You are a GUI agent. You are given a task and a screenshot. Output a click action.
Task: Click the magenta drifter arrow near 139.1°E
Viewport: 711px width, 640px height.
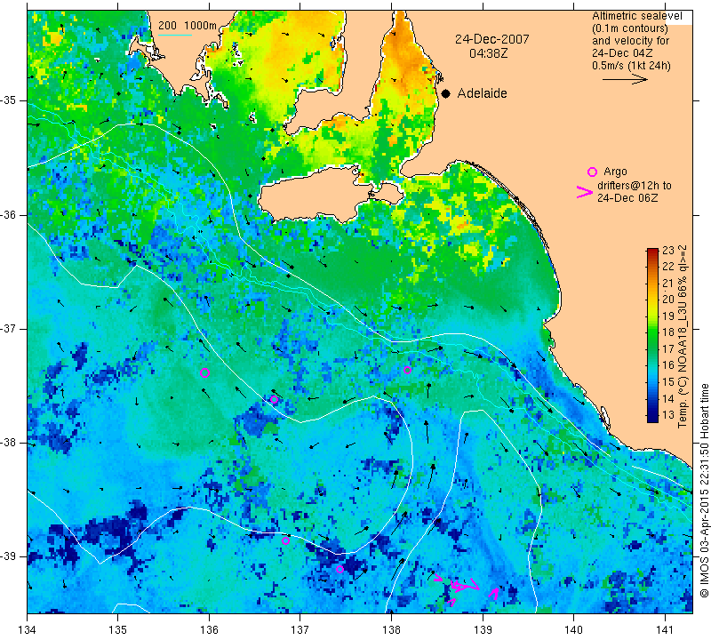click(x=494, y=593)
